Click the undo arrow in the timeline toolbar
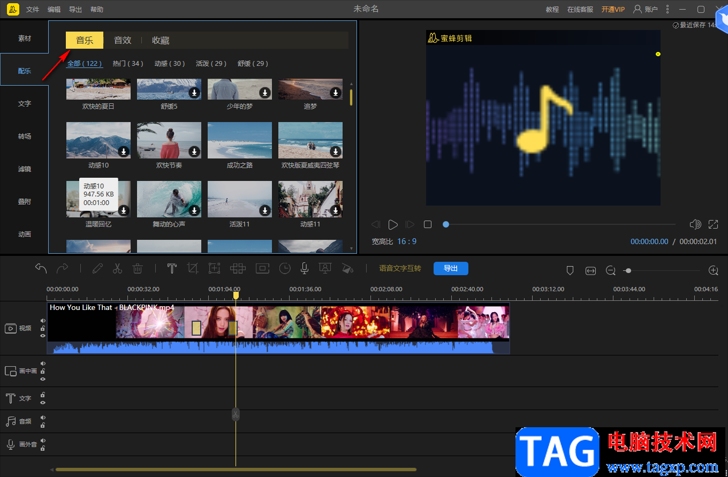This screenshot has height=477, width=728. pyautogui.click(x=41, y=268)
